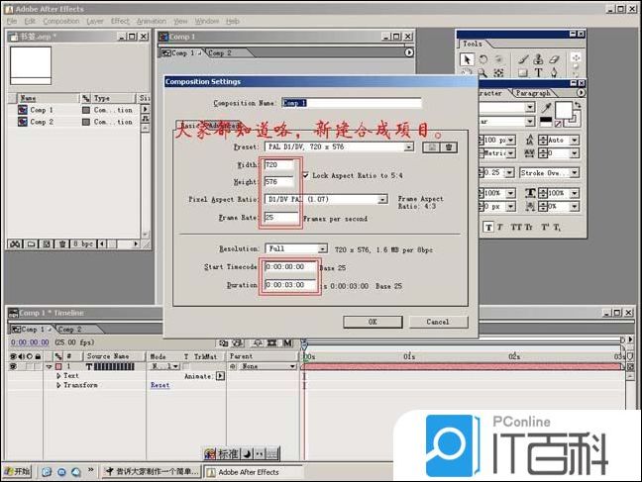Image resolution: width=642 pixels, height=482 pixels.
Task: Click the lock column header in Timeline
Action: (38, 356)
